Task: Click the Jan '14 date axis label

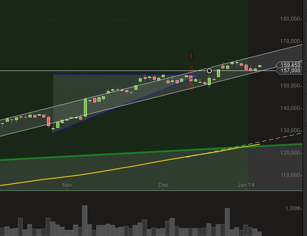Action: (x=246, y=185)
